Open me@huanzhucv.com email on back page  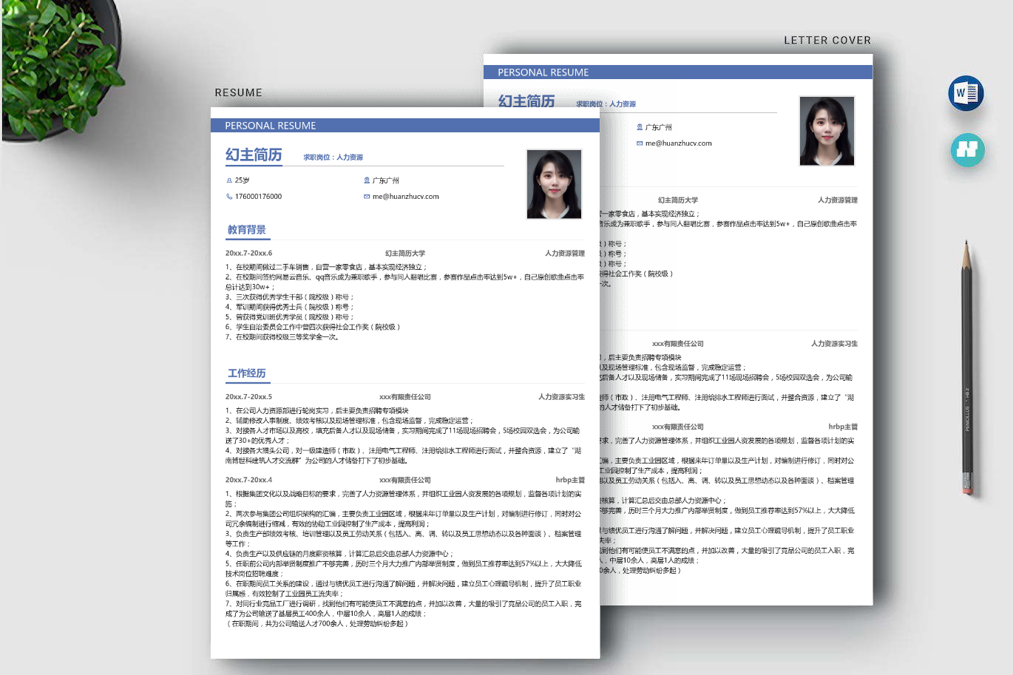click(x=678, y=143)
